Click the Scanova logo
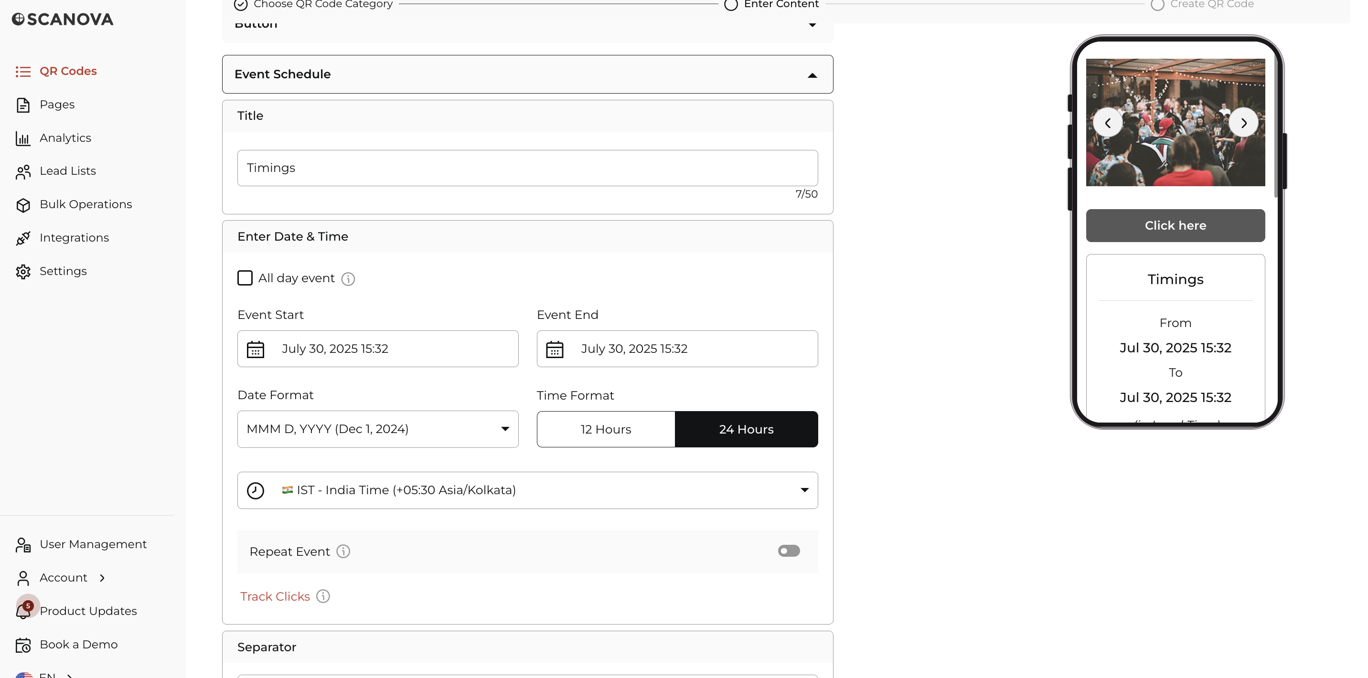This screenshot has height=678, width=1368. pos(63,19)
